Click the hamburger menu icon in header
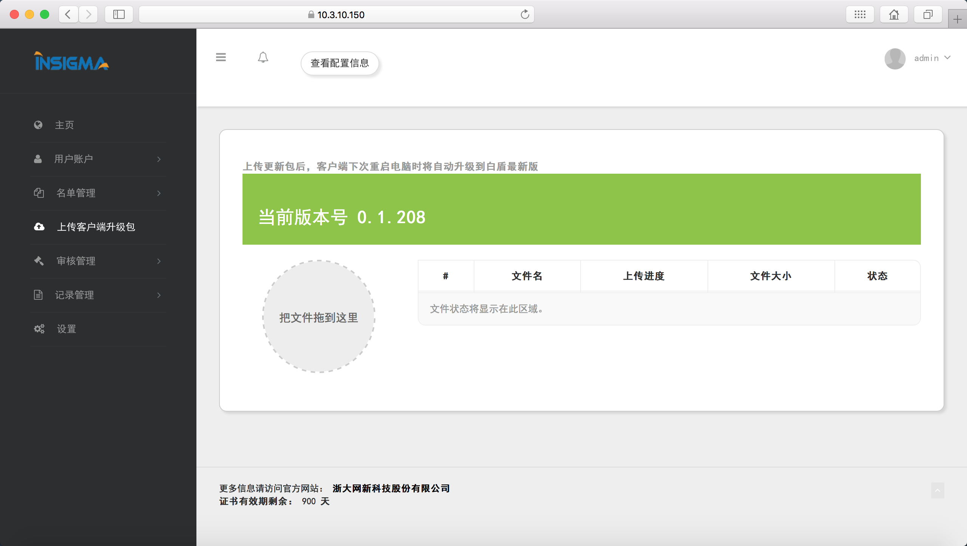Image resolution: width=967 pixels, height=546 pixels. pos(221,57)
